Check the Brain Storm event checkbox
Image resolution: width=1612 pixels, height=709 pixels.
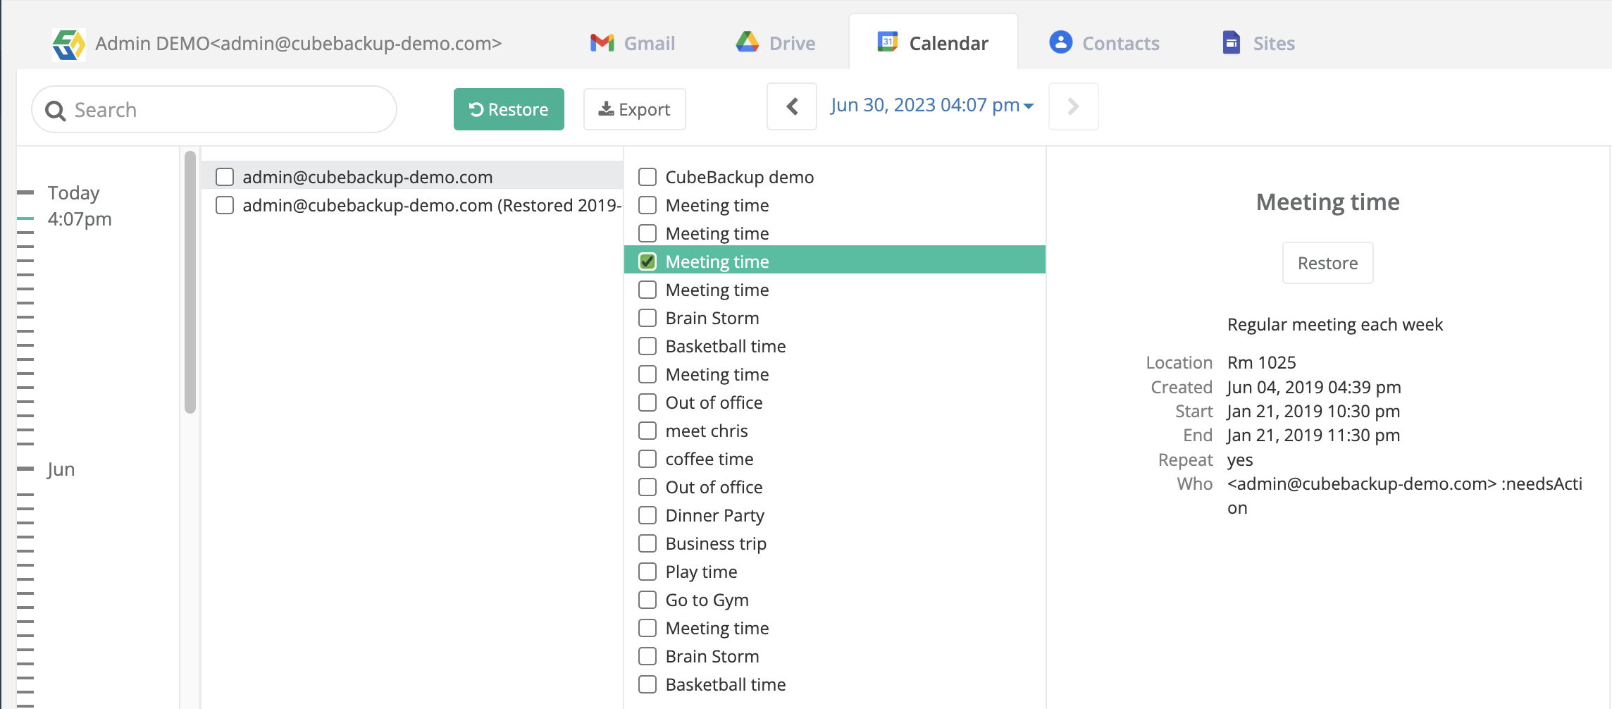point(647,317)
